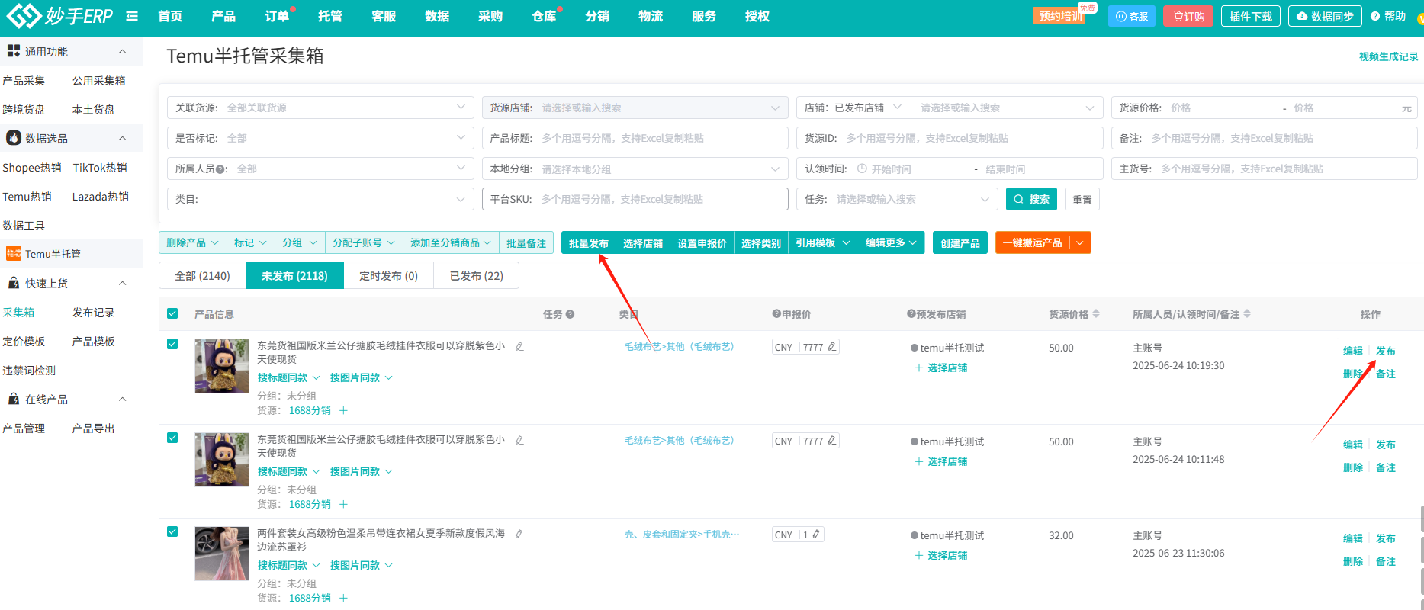Click the first product thumbnail image
1424x610 pixels.
coord(222,366)
